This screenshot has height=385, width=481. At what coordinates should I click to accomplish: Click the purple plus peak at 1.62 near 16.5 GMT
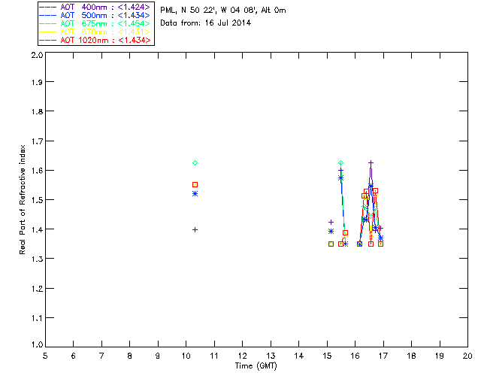tap(371, 162)
